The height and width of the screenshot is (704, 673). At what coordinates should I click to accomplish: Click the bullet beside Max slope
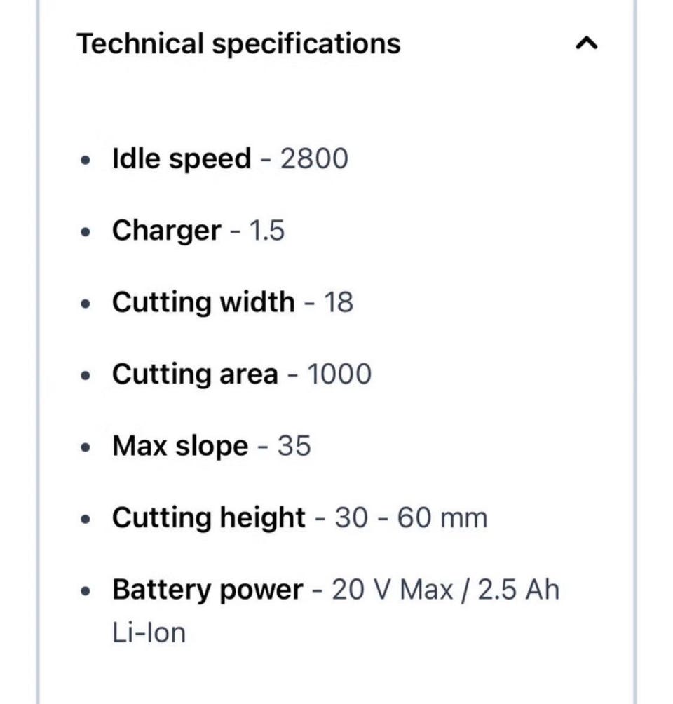(86, 447)
